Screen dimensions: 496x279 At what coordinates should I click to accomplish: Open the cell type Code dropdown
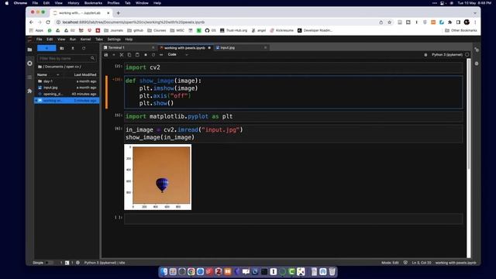pos(177,55)
